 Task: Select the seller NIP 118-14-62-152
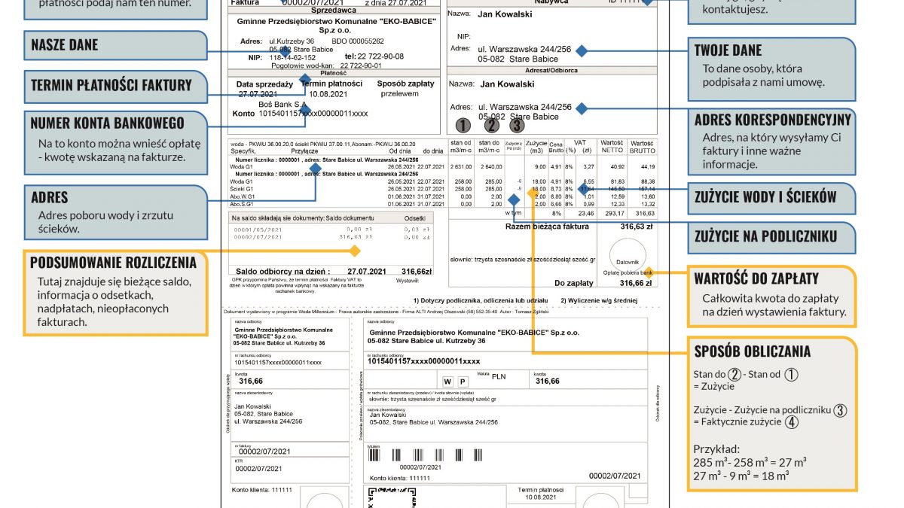(x=293, y=56)
